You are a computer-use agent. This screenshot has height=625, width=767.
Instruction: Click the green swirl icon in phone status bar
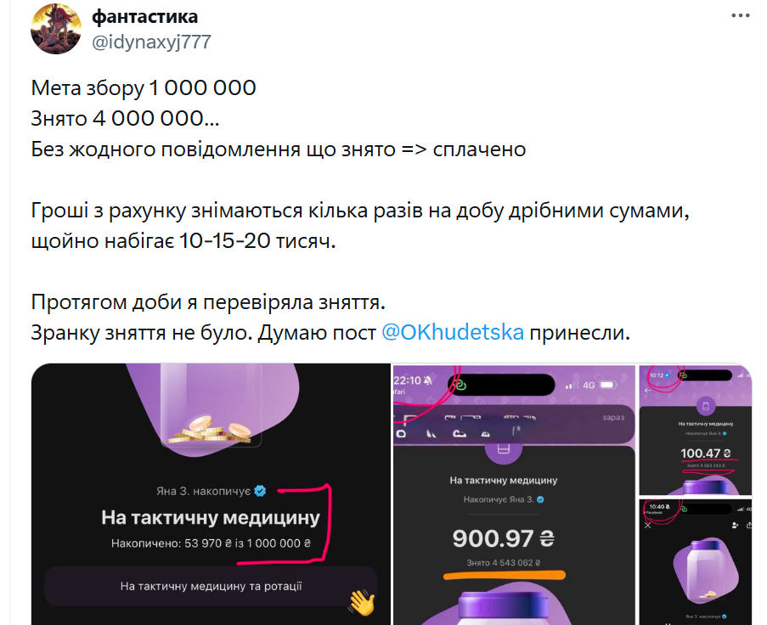pyautogui.click(x=460, y=385)
